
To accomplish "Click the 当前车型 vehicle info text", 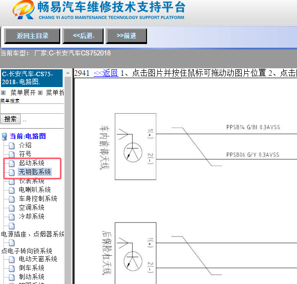I will click(56, 53).
